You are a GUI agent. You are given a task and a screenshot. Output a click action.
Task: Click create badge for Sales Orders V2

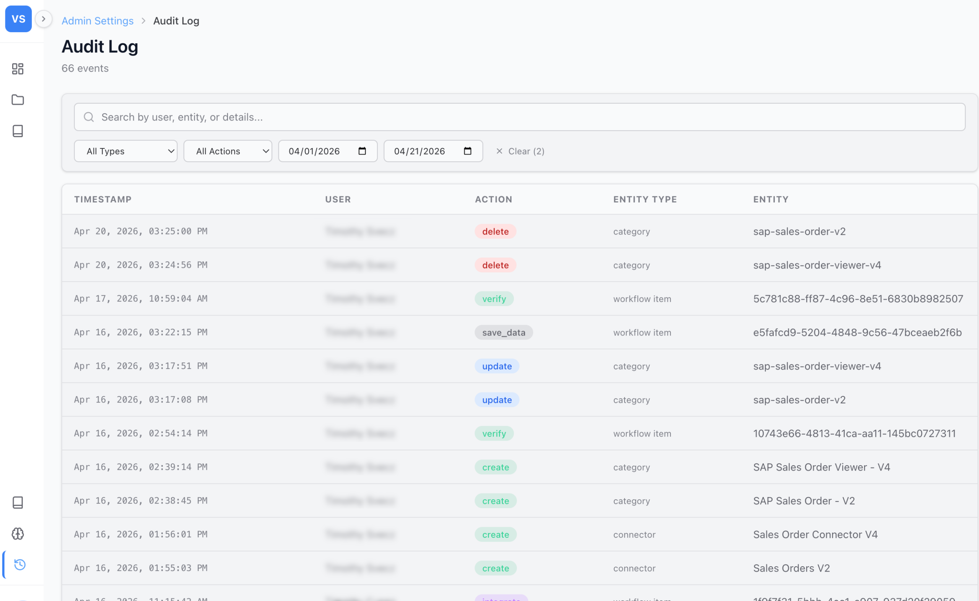pos(496,568)
